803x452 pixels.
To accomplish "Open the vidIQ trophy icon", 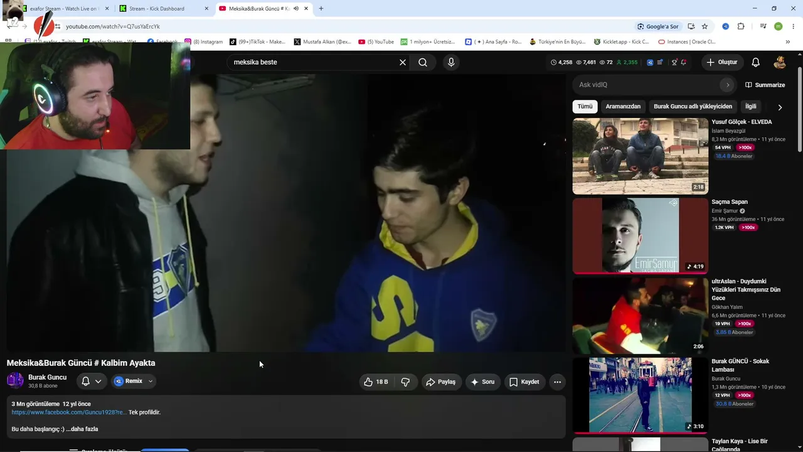I will (674, 62).
